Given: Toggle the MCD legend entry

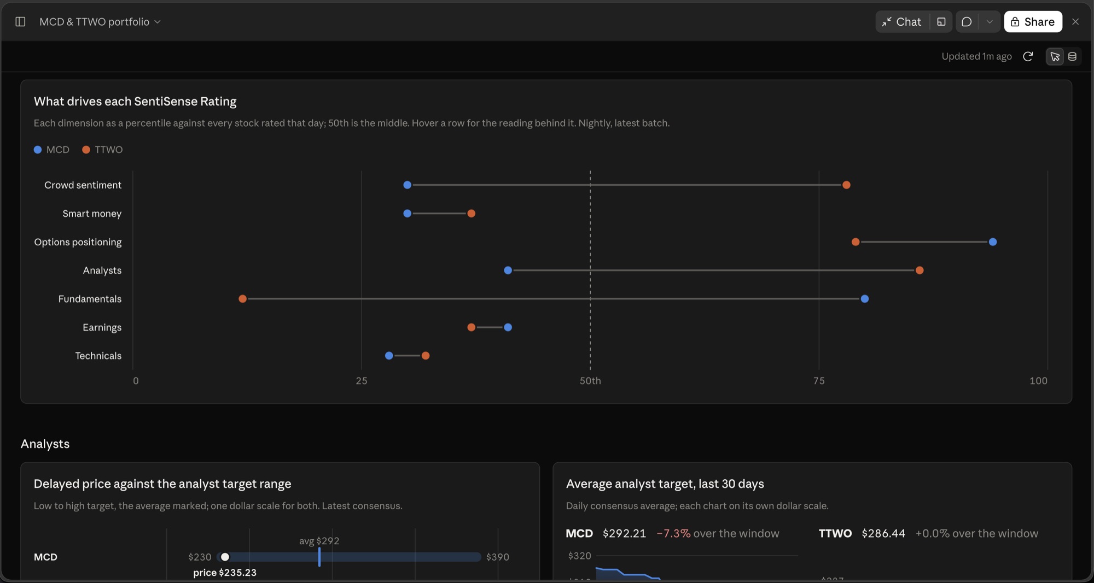Looking at the screenshot, I should click(x=51, y=150).
